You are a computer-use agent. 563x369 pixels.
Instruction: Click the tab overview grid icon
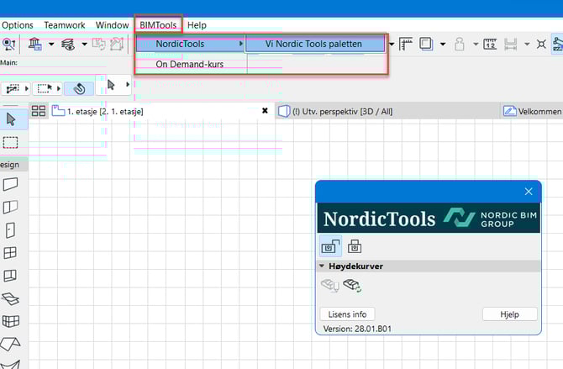[39, 111]
